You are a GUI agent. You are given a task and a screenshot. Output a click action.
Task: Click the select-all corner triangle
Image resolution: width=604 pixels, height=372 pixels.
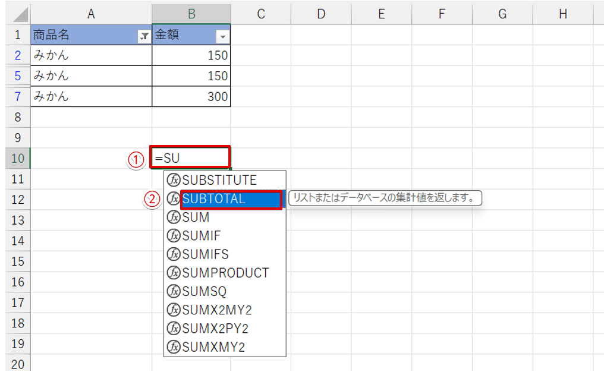pyautogui.click(x=20, y=15)
